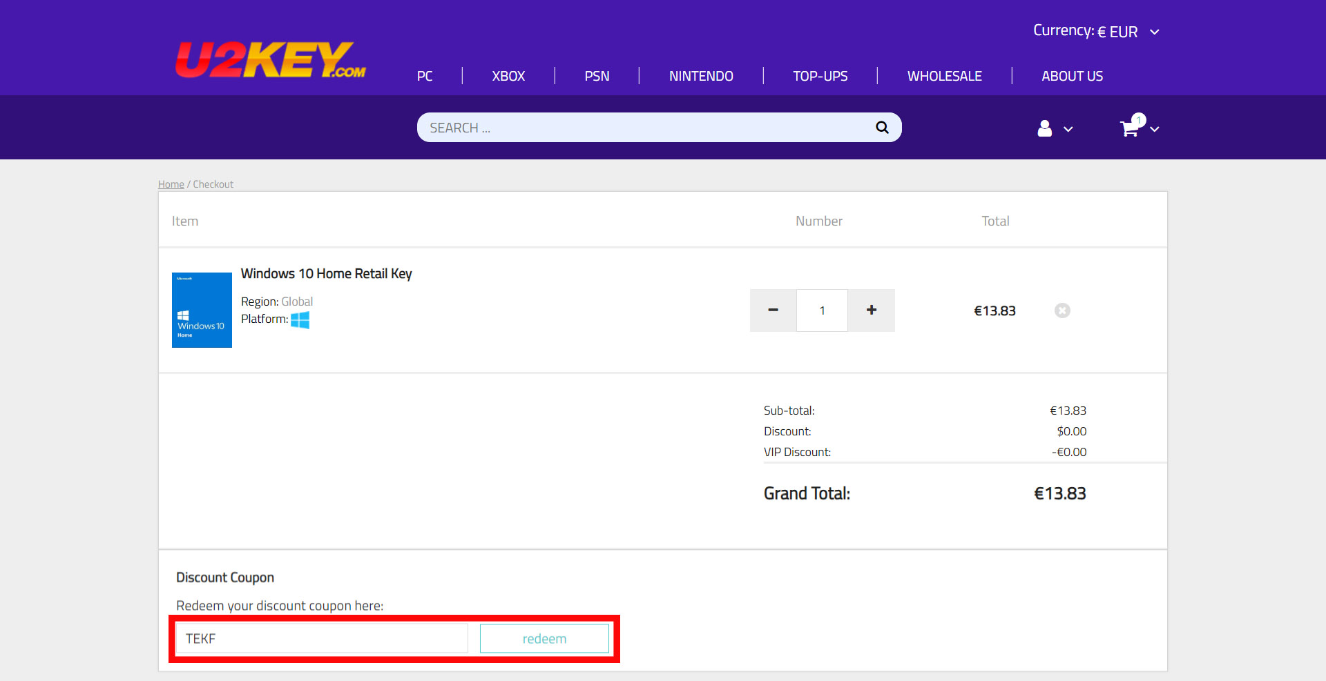Click the SEARCH input box
Viewport: 1326px width, 681px height.
659,128
